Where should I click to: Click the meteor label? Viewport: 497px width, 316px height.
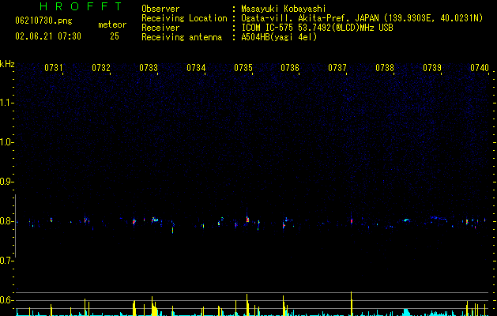[112, 24]
